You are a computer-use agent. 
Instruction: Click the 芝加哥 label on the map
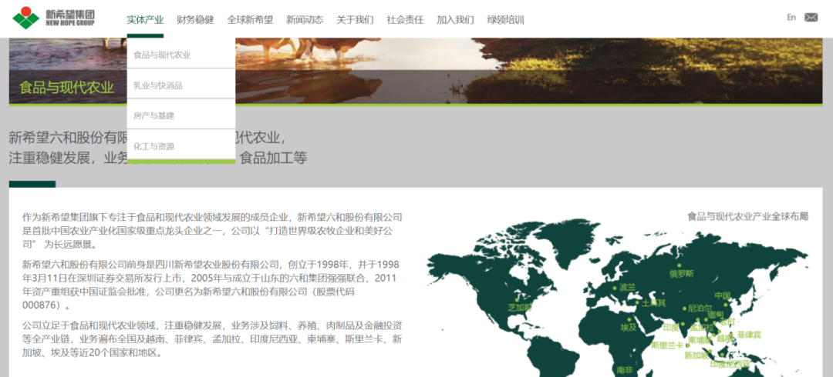click(520, 307)
